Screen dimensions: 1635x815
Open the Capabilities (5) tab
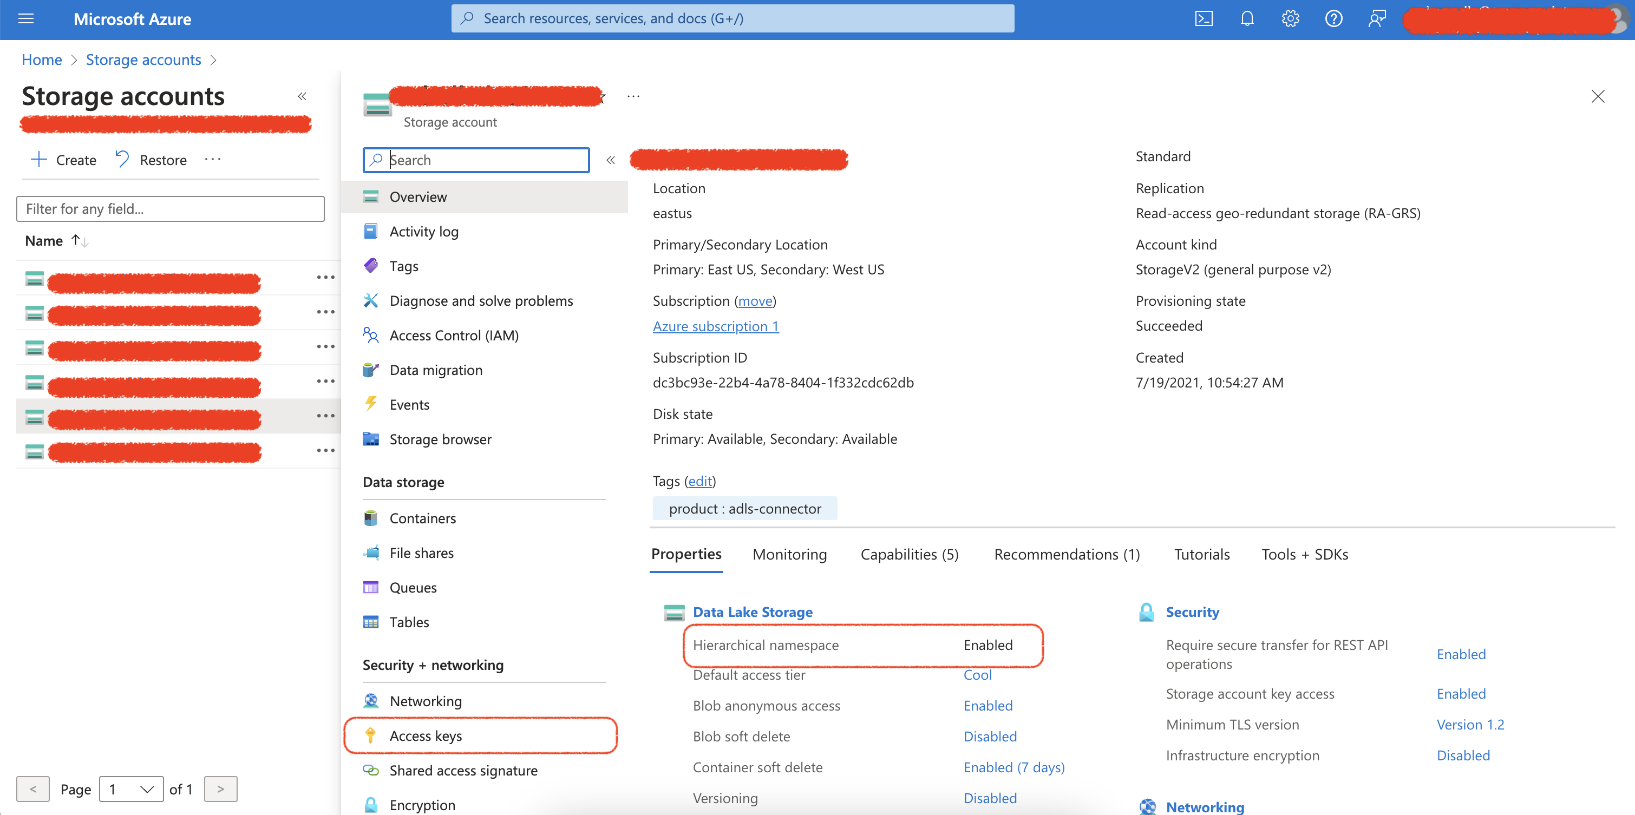(909, 554)
